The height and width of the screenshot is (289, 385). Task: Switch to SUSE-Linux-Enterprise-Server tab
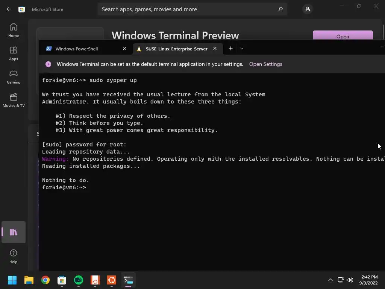coord(178,49)
